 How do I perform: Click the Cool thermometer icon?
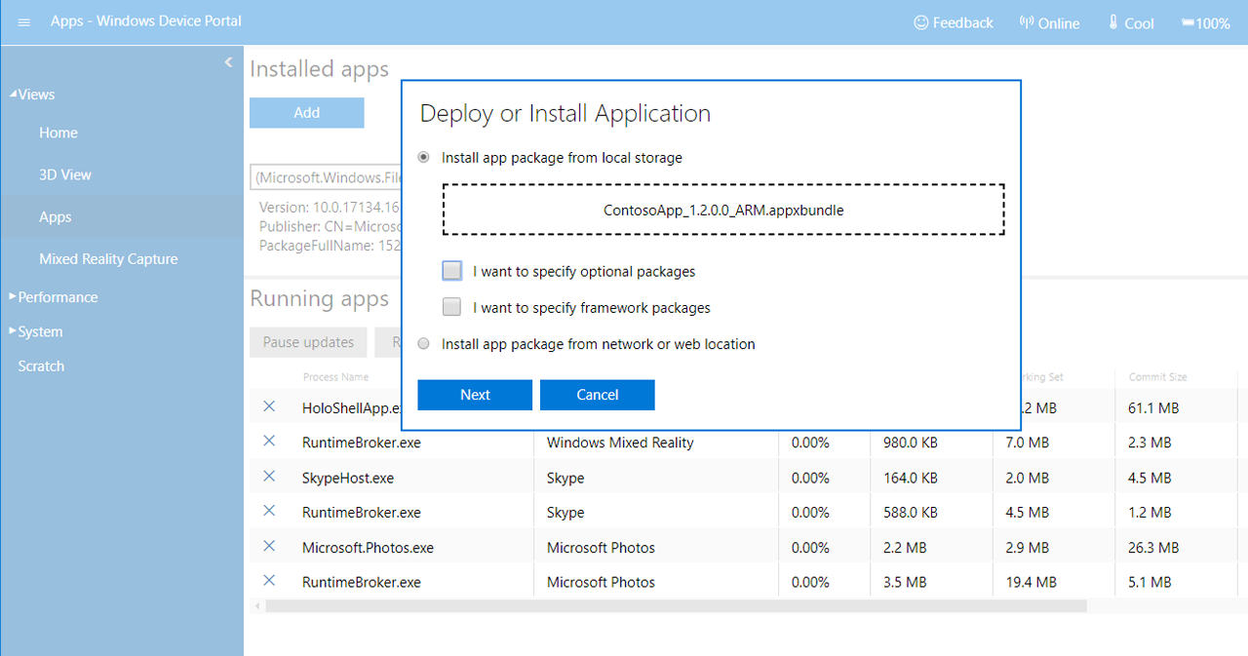pos(1112,22)
